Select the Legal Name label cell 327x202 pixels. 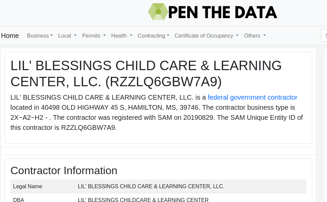[x=28, y=186]
